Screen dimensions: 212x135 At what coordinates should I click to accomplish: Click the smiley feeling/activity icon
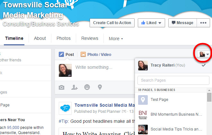point(87,87)
